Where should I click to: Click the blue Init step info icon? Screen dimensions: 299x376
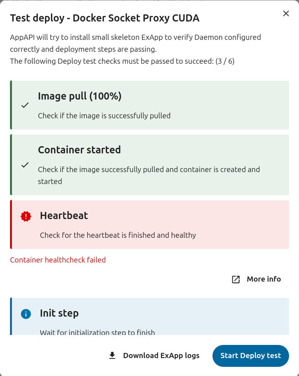[26, 314]
